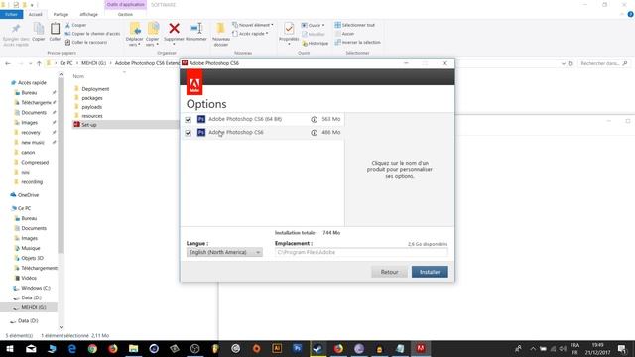Screen dimensions: 635x357
Task: Click Nom column header
Action: 78,76
